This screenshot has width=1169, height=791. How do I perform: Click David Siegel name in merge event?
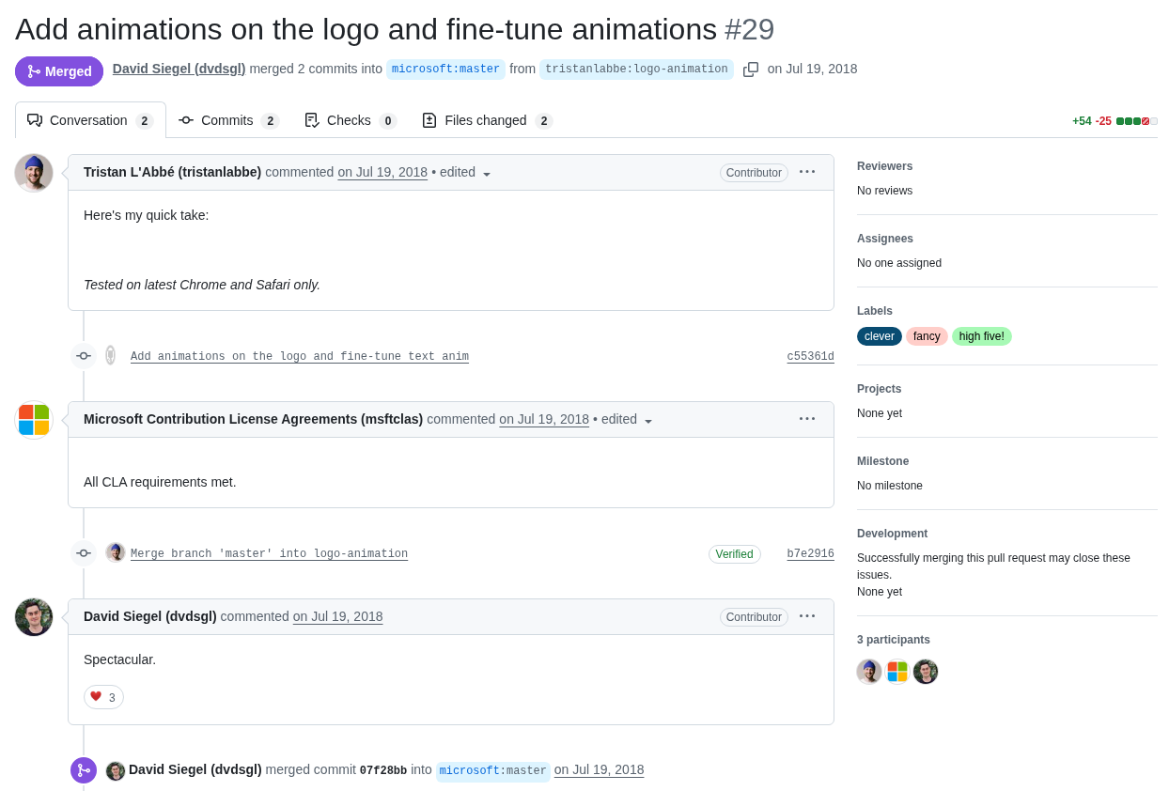click(195, 769)
